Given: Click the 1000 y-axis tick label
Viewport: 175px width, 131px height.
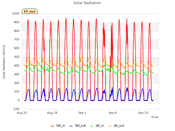Looking at the screenshot, I should click(16, 13).
